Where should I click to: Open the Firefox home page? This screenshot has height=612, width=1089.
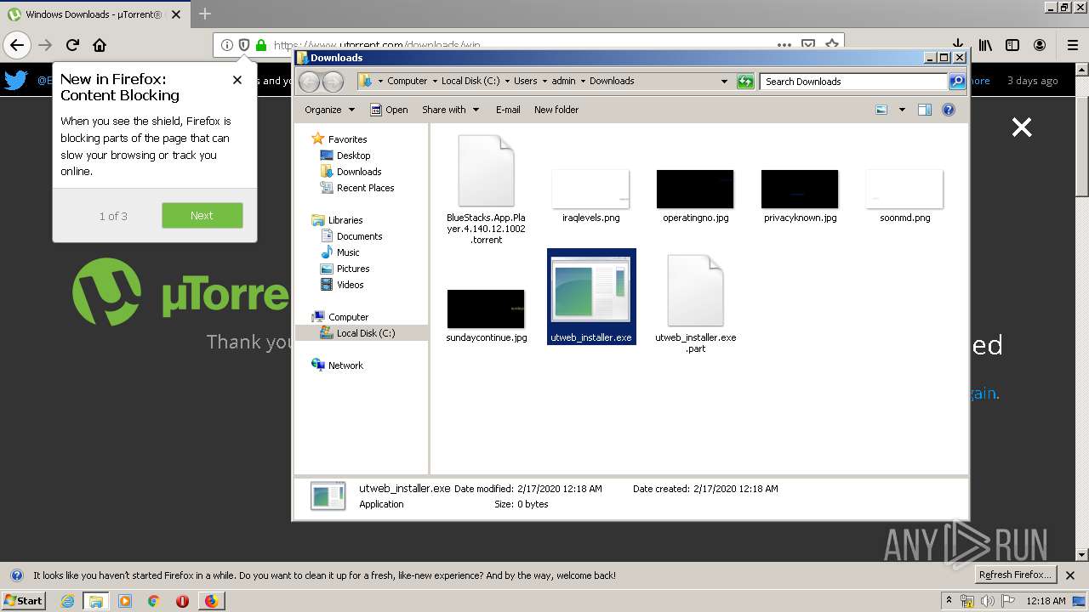(x=100, y=45)
